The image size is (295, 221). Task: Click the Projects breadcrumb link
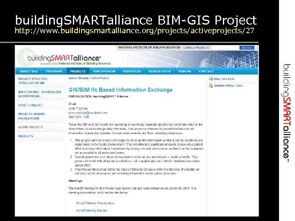[x=84, y=78]
